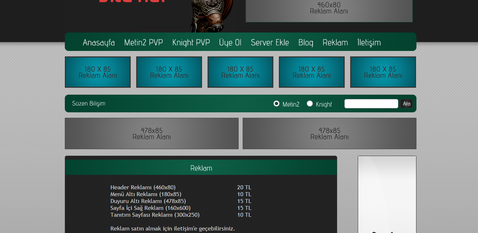
Task: Select the Metin2 radio button
Action: point(277,104)
